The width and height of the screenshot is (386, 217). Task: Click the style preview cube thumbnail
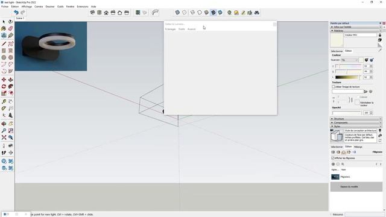[337, 136]
